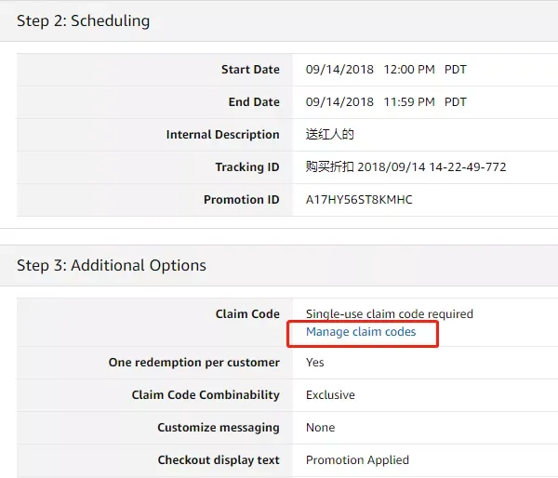The image size is (558, 478).
Task: Click the Step 2: Scheduling header
Action: (84, 20)
